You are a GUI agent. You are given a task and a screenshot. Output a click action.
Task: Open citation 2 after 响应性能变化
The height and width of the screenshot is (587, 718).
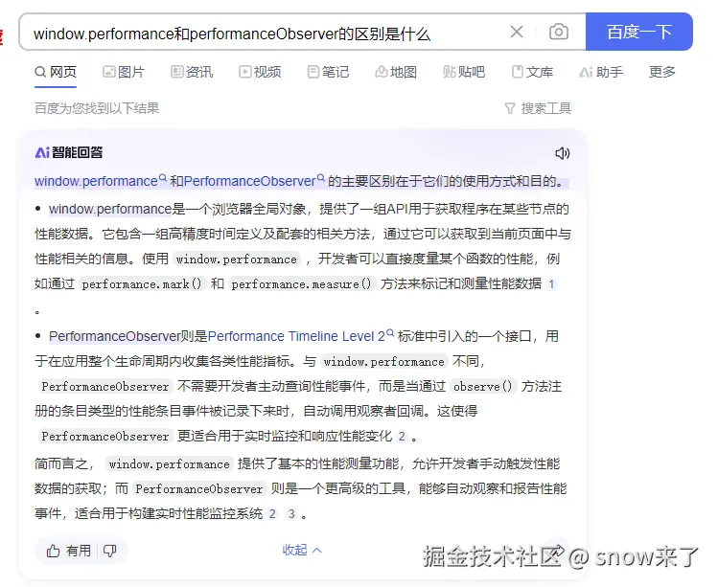pos(402,436)
